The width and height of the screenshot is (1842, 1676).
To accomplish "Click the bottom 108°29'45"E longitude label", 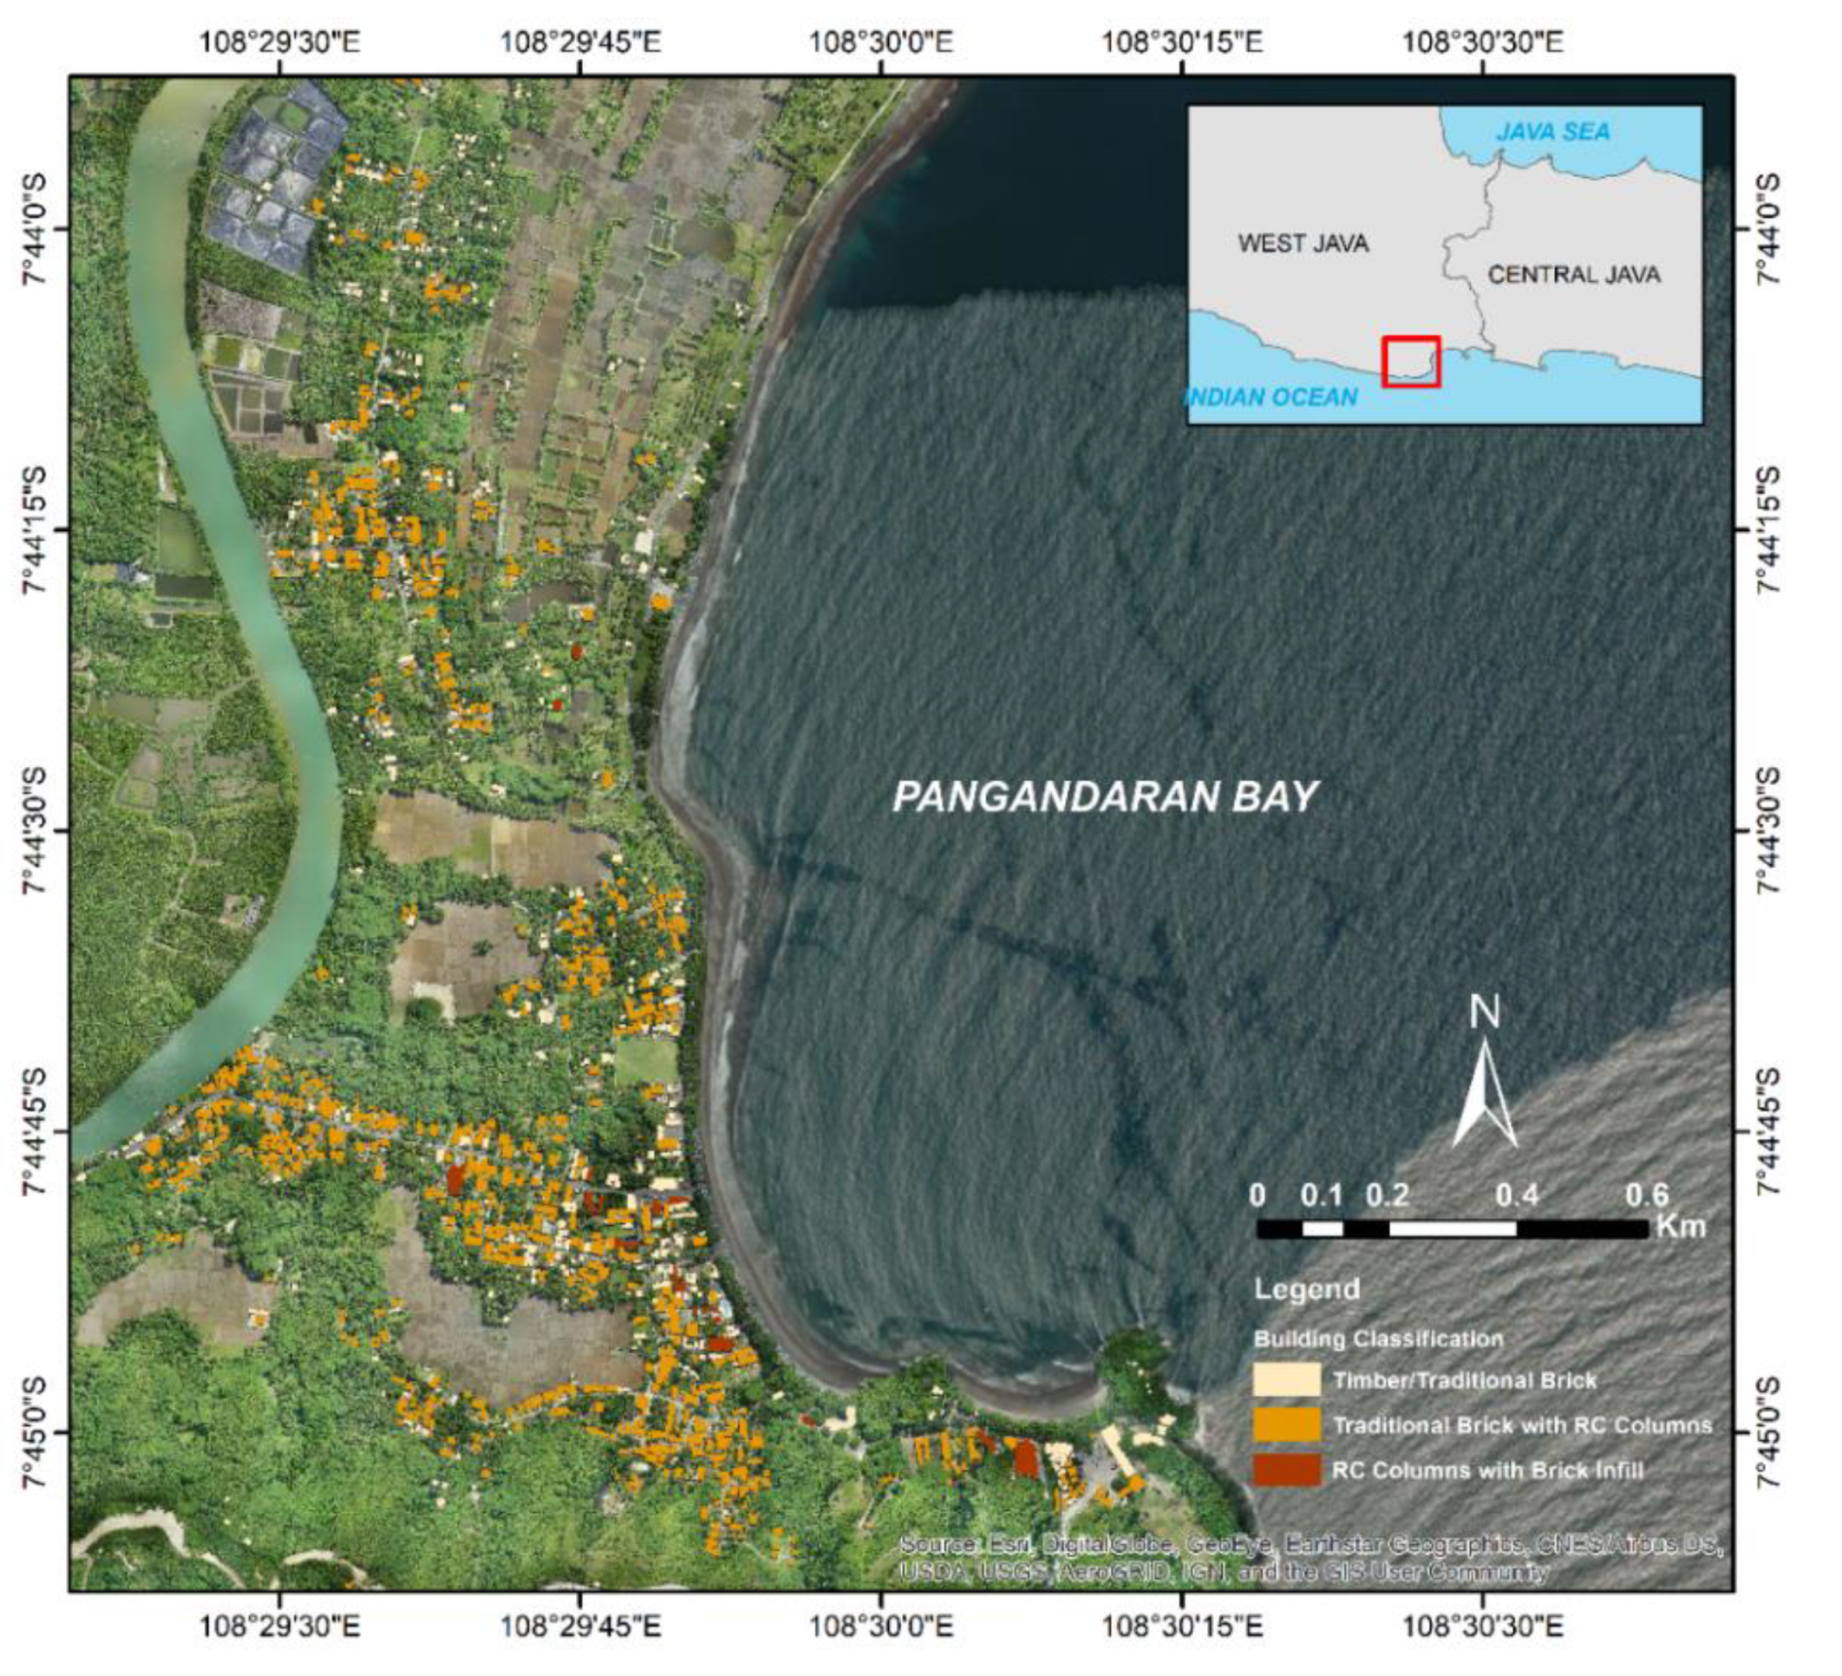I will (581, 1627).
